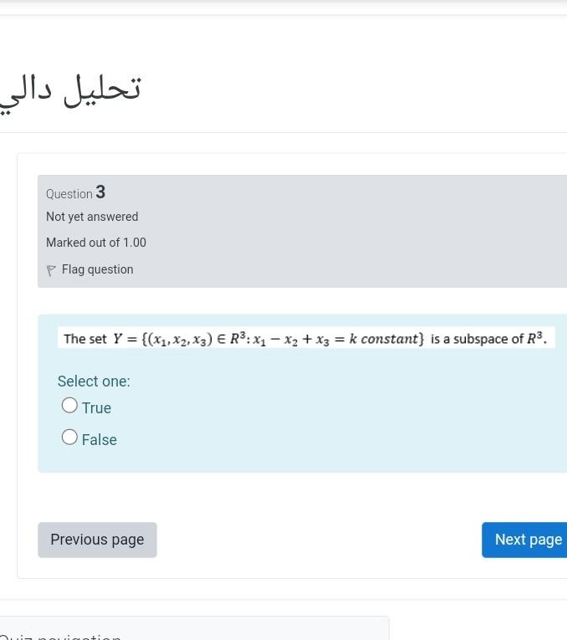This screenshot has width=567, height=640.
Task: Click 'is a subspace of R³' phrase
Action: (488, 338)
